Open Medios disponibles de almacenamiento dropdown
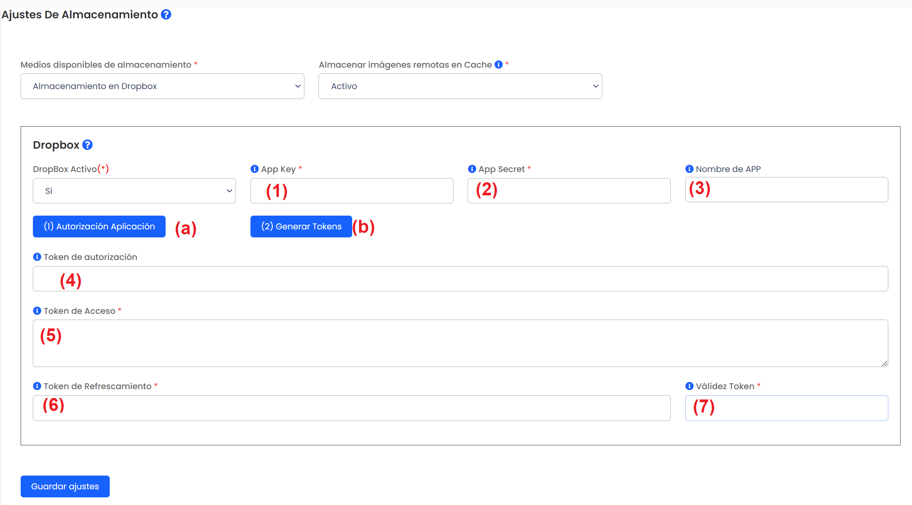 point(162,86)
